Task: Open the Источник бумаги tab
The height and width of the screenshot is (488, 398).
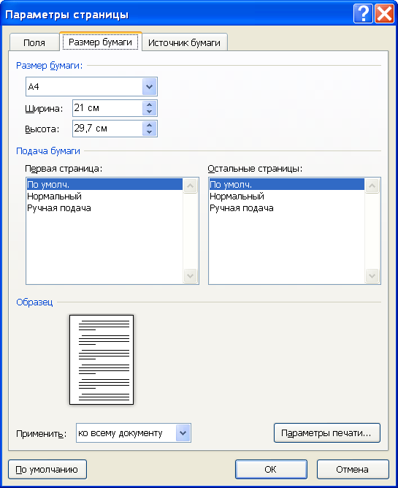Action: click(184, 42)
